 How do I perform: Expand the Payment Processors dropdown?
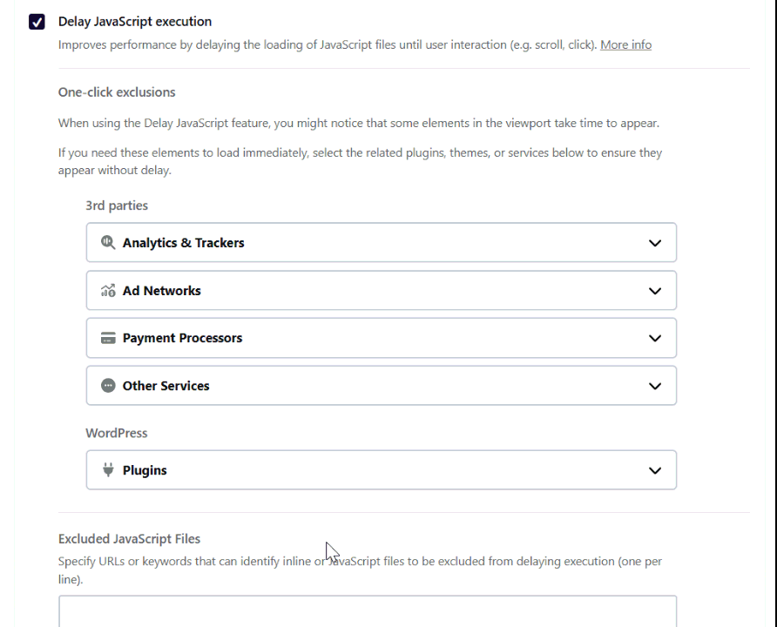[655, 339]
